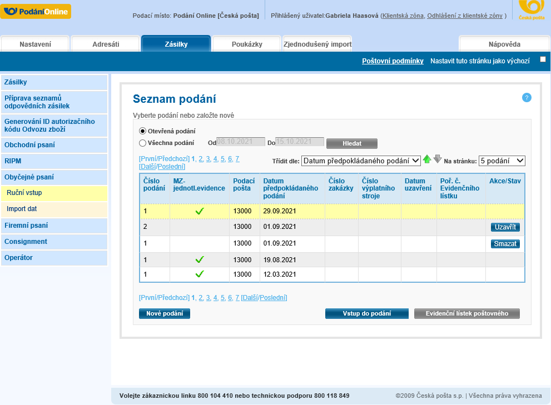Tick the set-page-as-default checkbox

coord(543,59)
